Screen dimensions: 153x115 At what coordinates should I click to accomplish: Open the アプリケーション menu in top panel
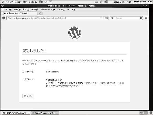[x=12, y=2]
